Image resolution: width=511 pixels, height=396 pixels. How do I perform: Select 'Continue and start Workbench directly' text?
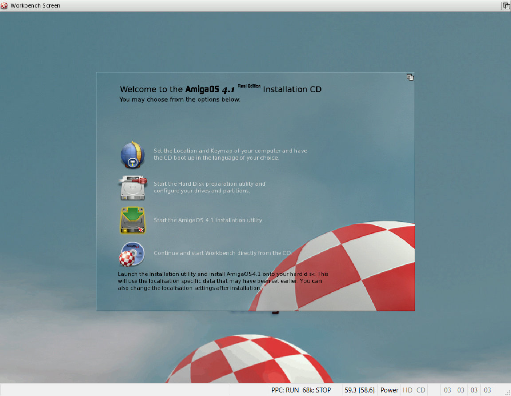coord(222,253)
